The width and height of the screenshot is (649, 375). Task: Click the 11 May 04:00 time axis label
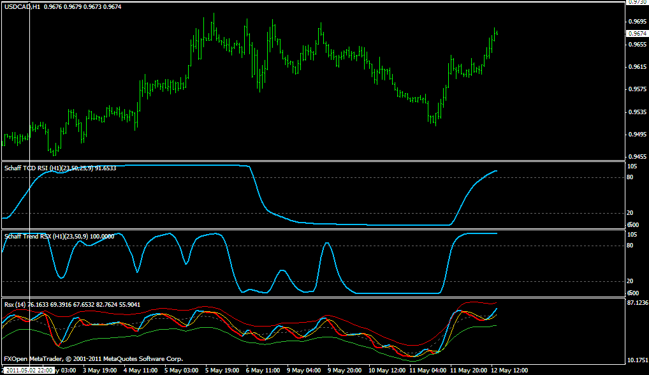coord(428,370)
